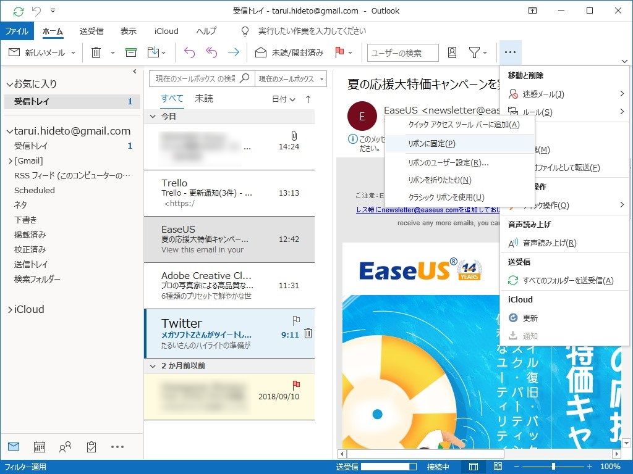Screen dimensions: 633x474
Task: Click the Send/Receive sync icon in title bar
Action: (18, 11)
